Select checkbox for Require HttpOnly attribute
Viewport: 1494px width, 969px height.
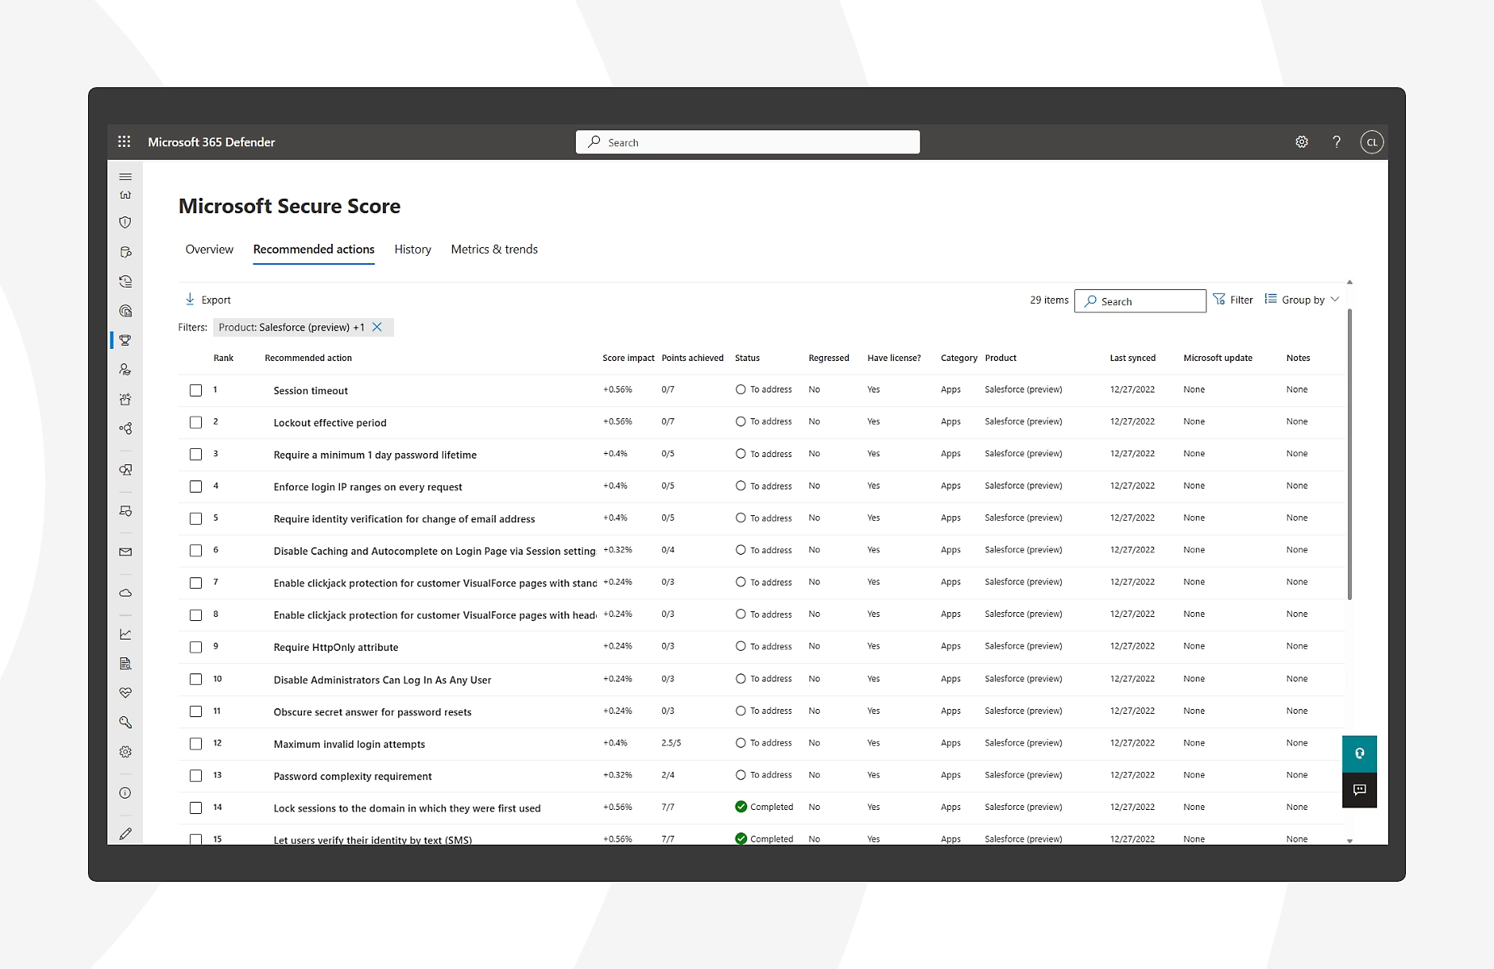(195, 647)
